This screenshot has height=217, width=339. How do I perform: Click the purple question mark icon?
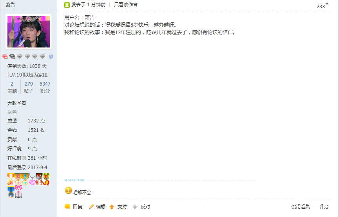click(x=51, y=57)
